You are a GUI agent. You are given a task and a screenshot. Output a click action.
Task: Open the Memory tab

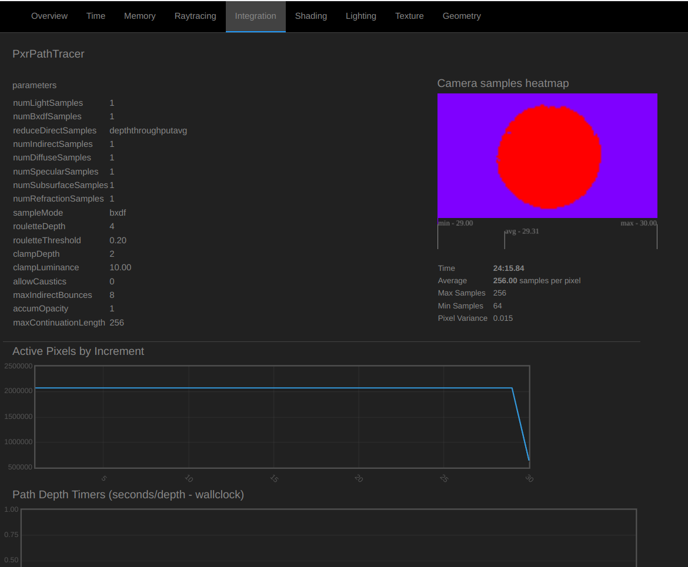pyautogui.click(x=139, y=16)
